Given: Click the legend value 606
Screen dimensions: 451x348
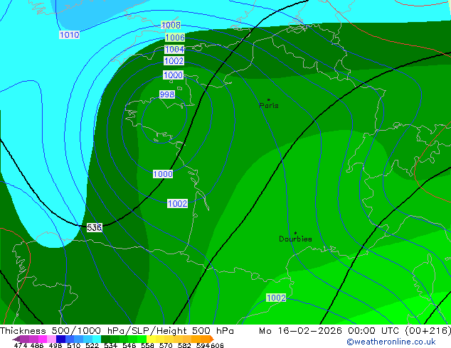Looking at the screenshot, I should (217, 345).
